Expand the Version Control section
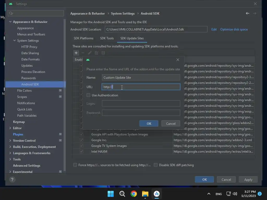Viewport: 267px width, 200px height. coord(10,140)
